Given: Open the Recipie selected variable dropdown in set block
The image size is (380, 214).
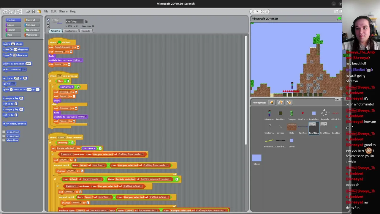Looking at the screenshot, I should [75, 148].
